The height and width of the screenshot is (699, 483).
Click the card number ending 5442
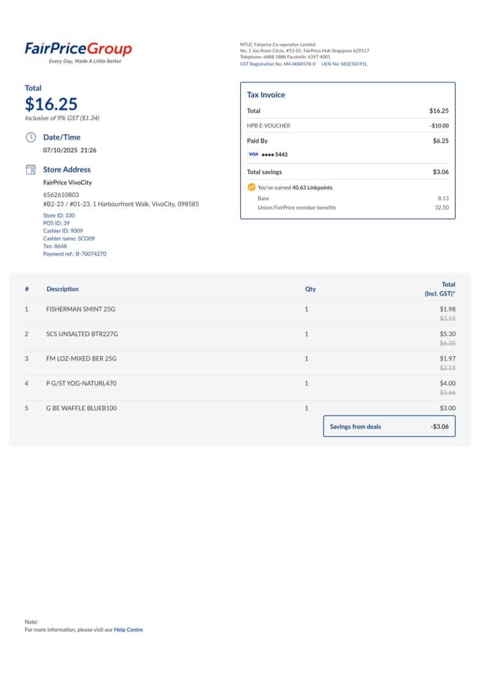coord(275,154)
